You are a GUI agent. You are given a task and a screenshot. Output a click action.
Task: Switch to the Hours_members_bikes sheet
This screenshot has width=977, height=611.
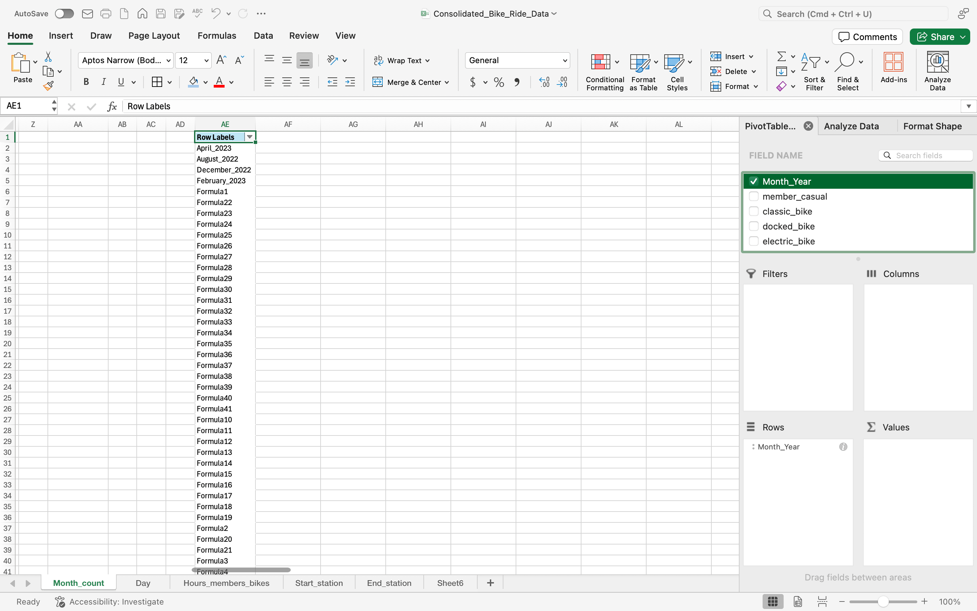click(226, 583)
